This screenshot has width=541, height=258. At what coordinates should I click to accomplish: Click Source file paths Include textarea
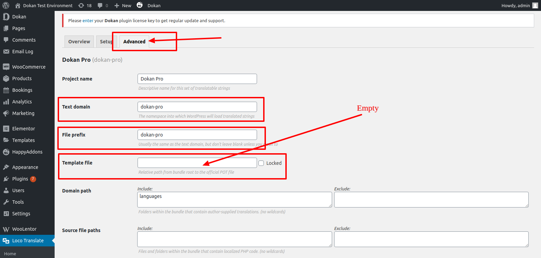(235, 239)
